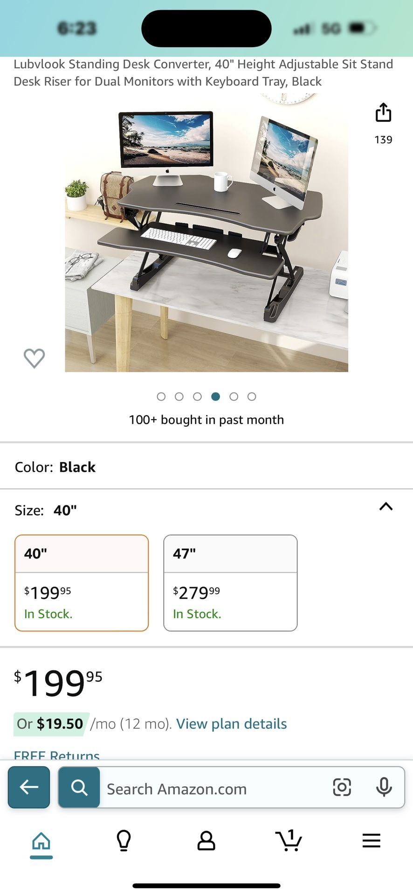
Task: Open the account profile tab
Action: (206, 841)
